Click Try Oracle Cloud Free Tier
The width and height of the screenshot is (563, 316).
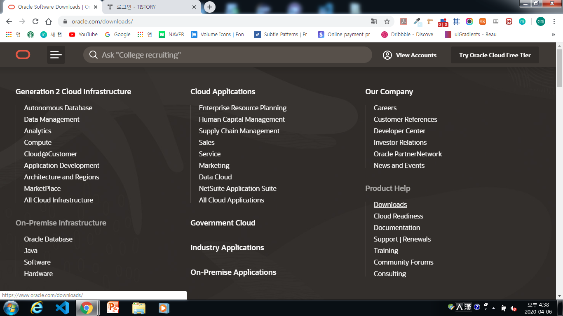[495, 55]
